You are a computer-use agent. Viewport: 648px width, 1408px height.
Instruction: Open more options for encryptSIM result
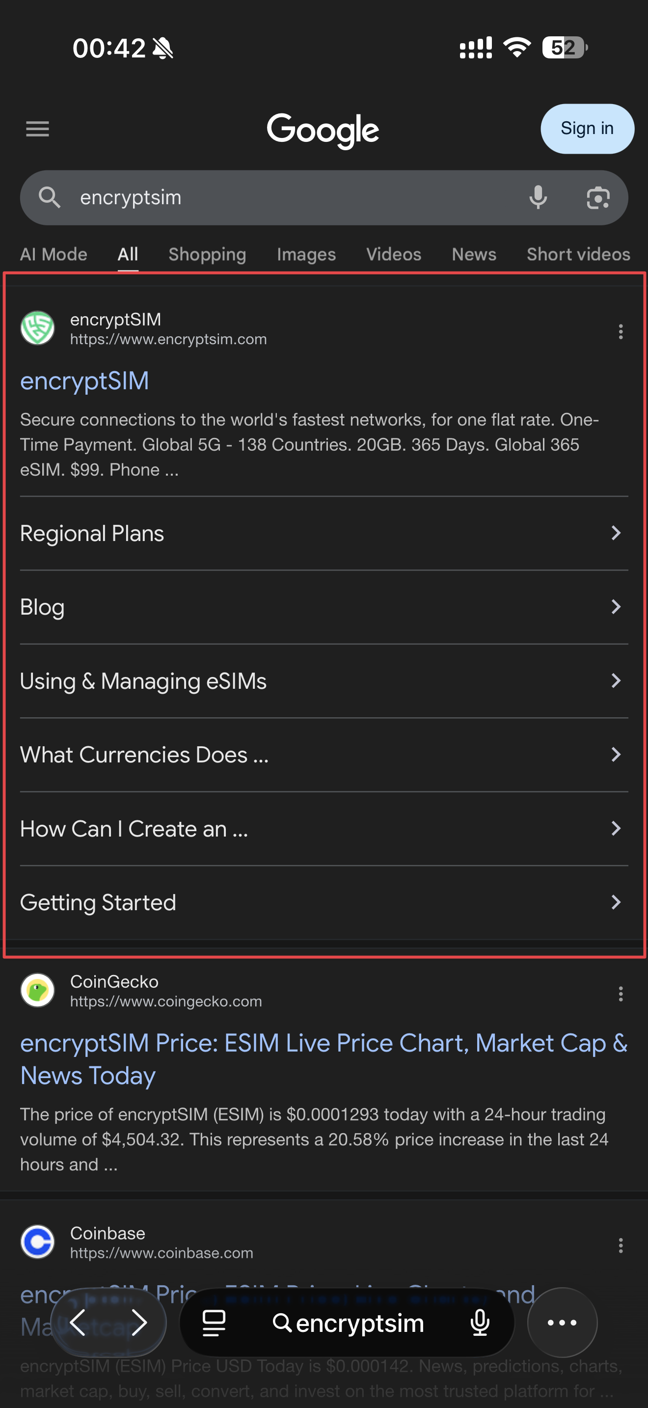click(620, 331)
